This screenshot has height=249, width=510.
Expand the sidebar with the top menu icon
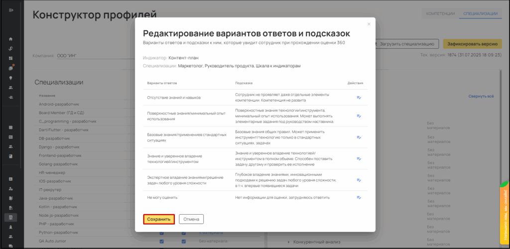pyautogui.click(x=10, y=10)
